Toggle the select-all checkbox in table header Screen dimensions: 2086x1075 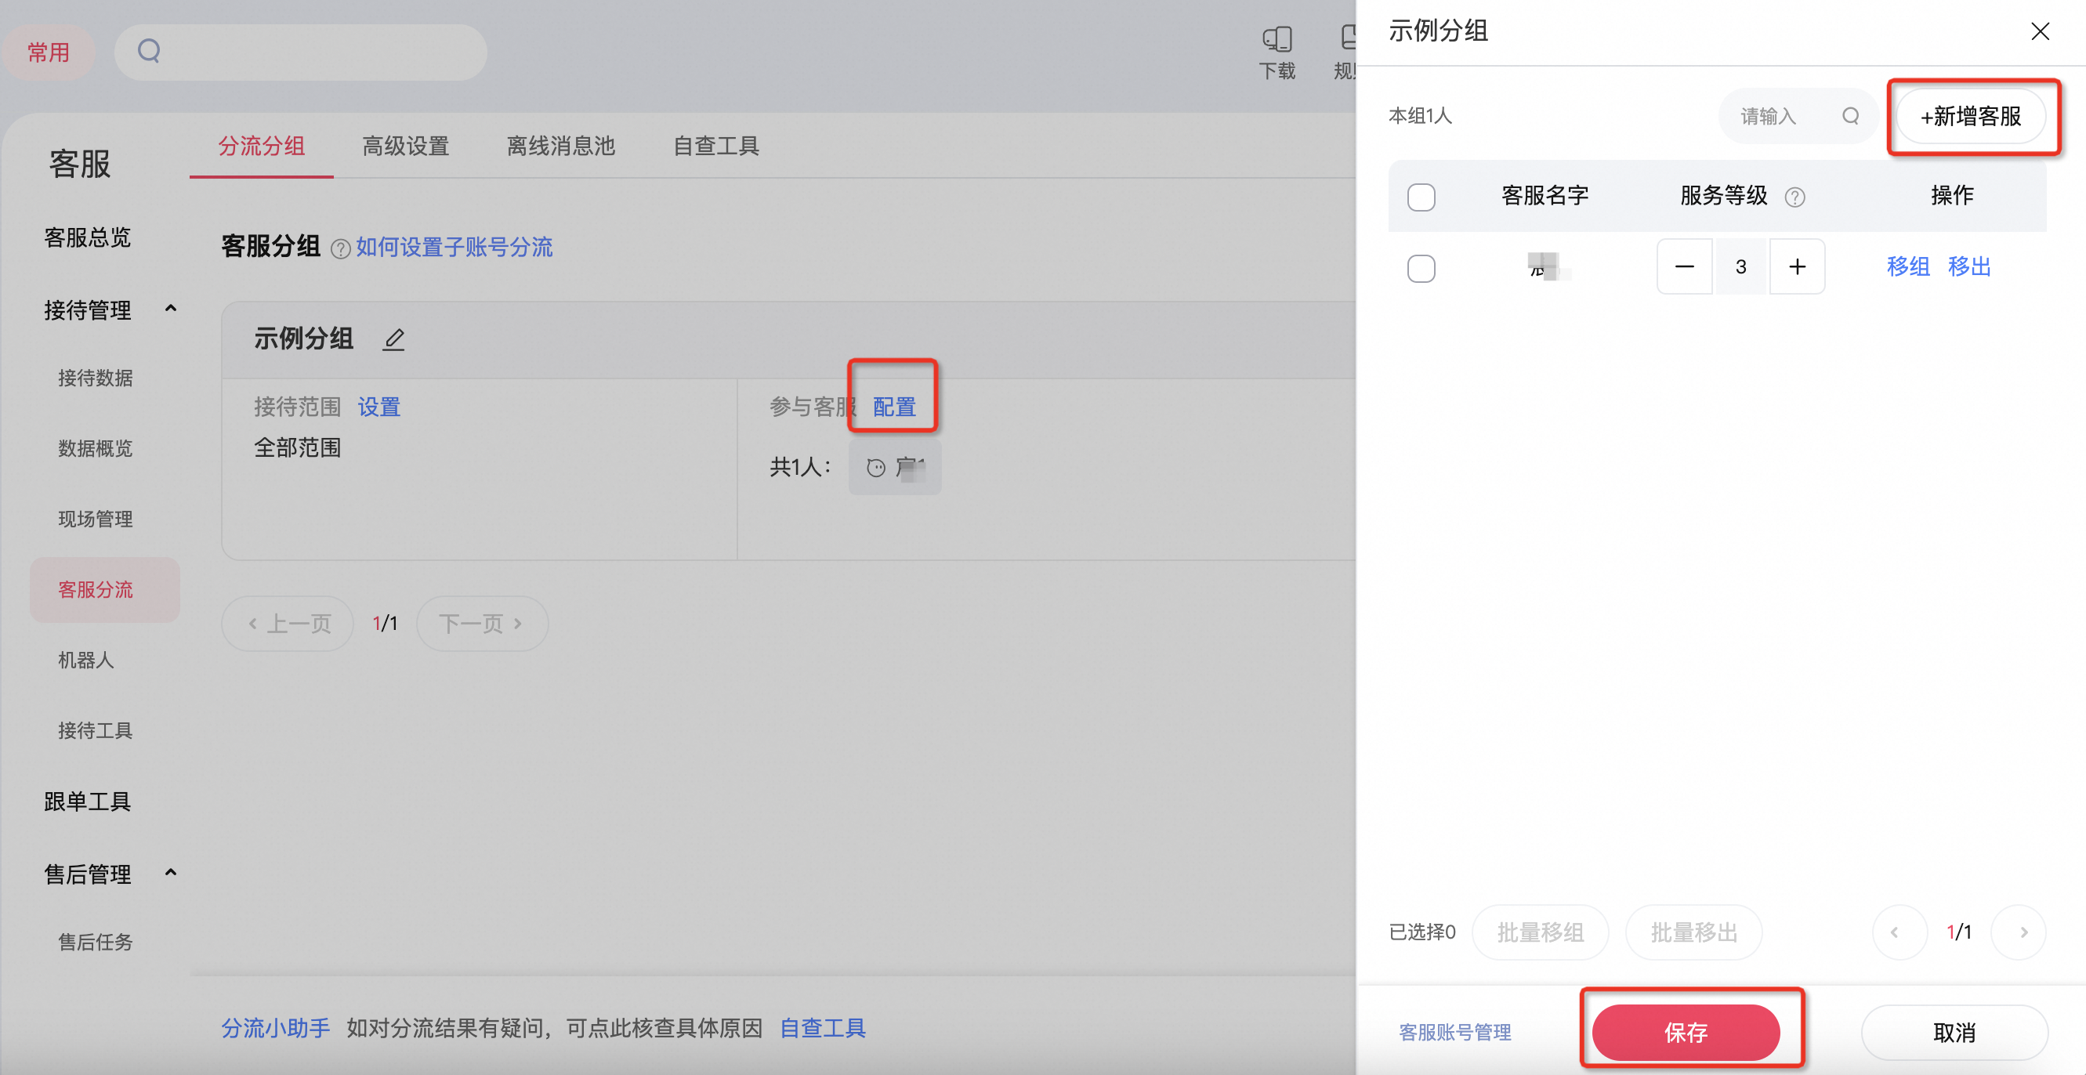1421,197
